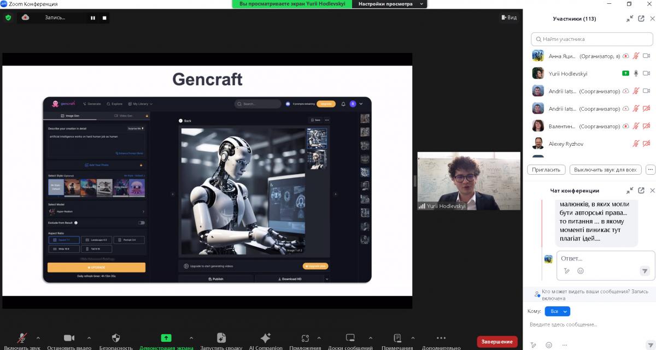Click Yurii Hodlevskyi's video thumbnail

(468, 181)
